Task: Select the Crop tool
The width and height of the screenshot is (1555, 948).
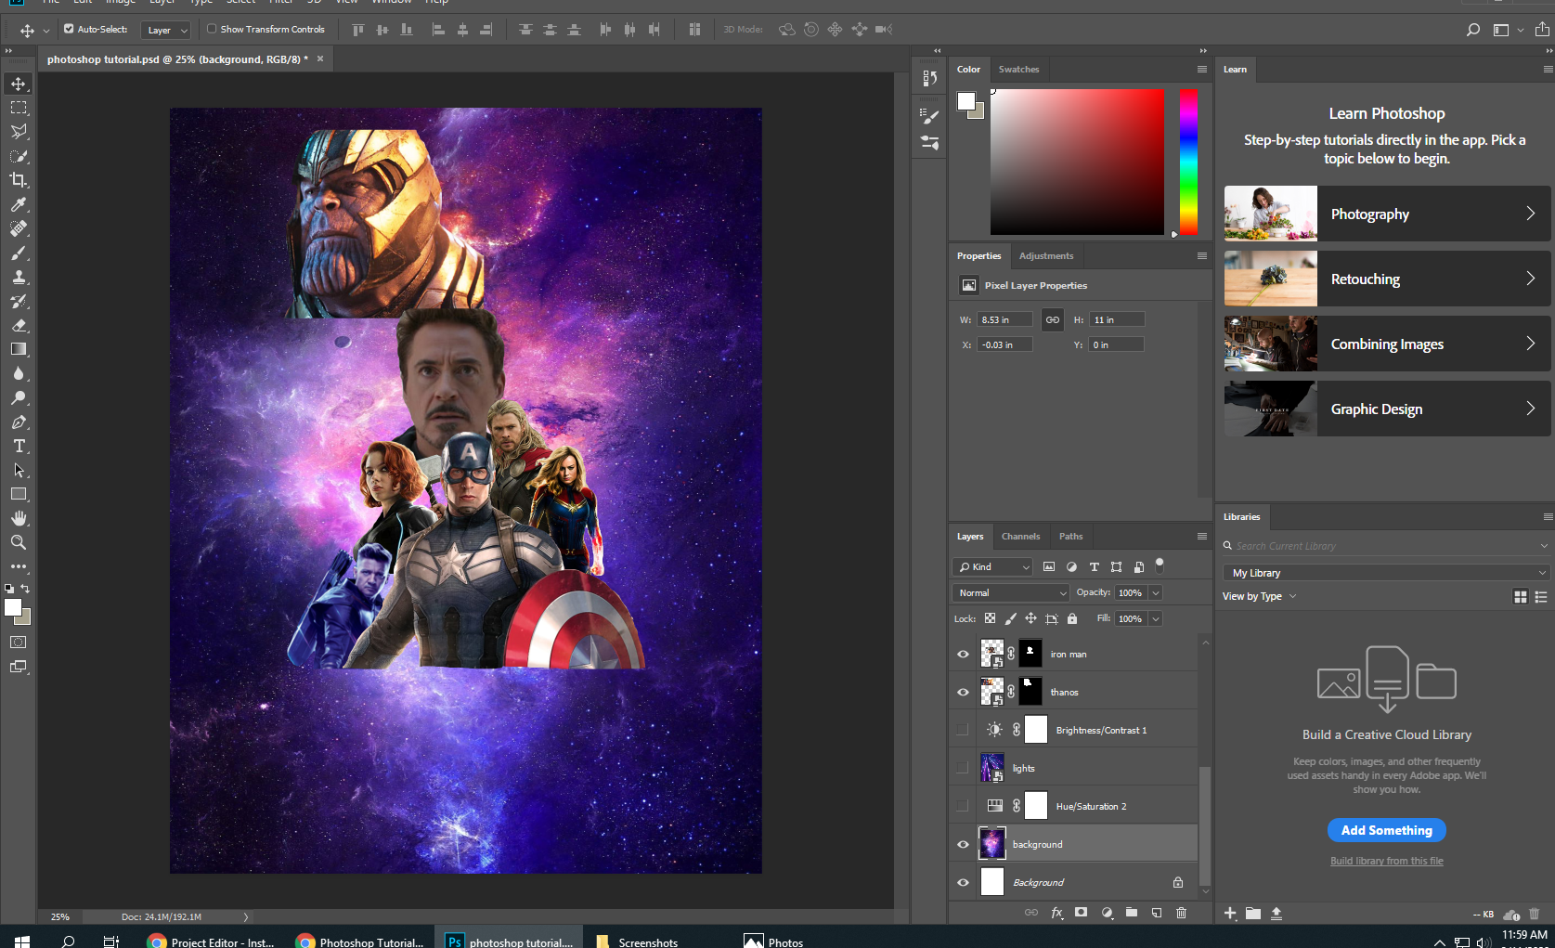Action: (19, 180)
